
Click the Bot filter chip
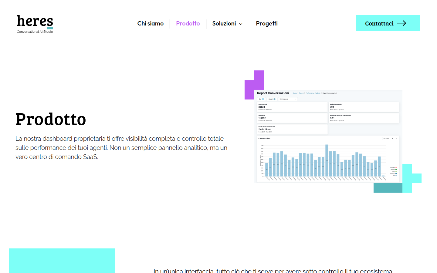(x=261, y=99)
